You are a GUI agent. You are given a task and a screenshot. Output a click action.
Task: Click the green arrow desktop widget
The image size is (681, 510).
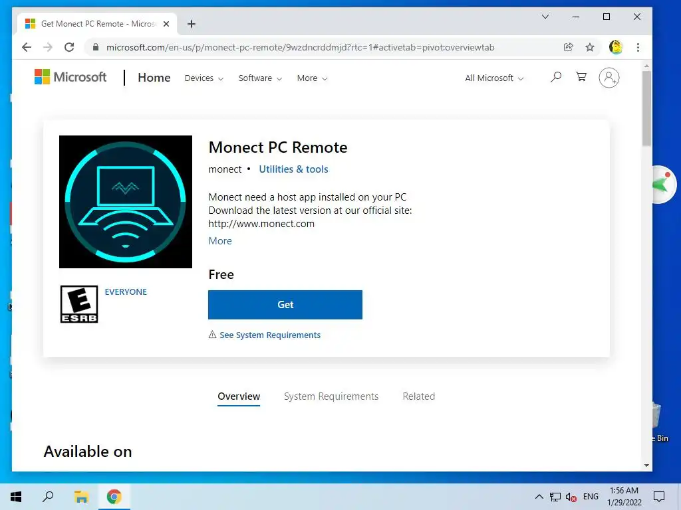coord(663,185)
